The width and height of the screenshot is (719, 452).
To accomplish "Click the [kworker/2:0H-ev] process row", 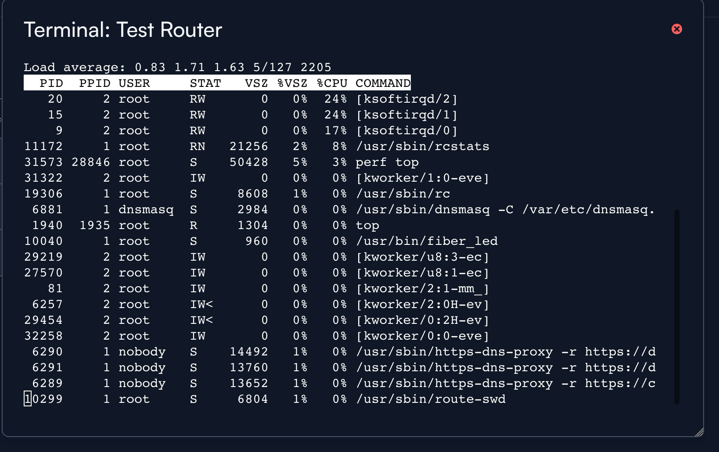I will 422,304.
